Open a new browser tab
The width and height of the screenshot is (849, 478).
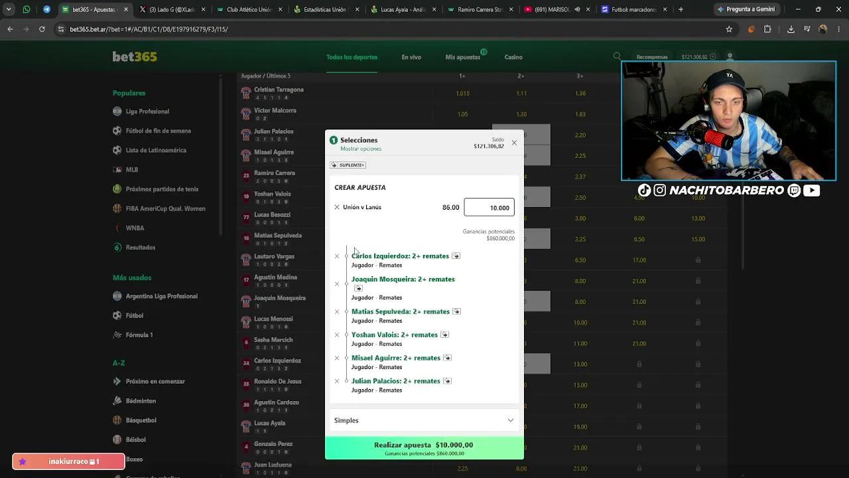pos(681,9)
